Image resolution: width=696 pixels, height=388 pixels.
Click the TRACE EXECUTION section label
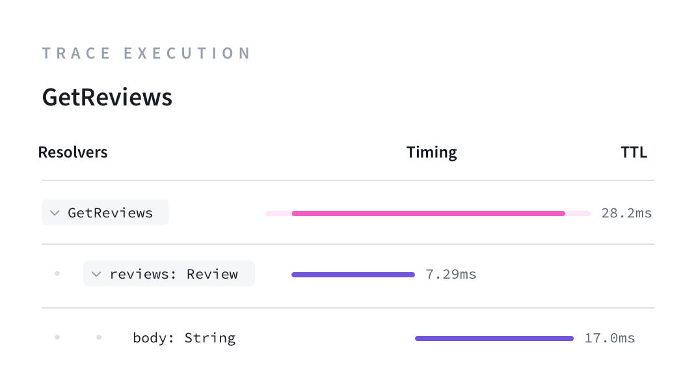(146, 53)
